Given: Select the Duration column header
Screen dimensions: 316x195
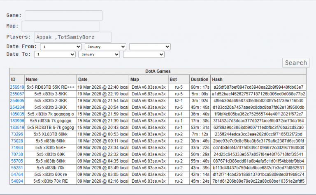Looking at the screenshot, I should 200,79.
